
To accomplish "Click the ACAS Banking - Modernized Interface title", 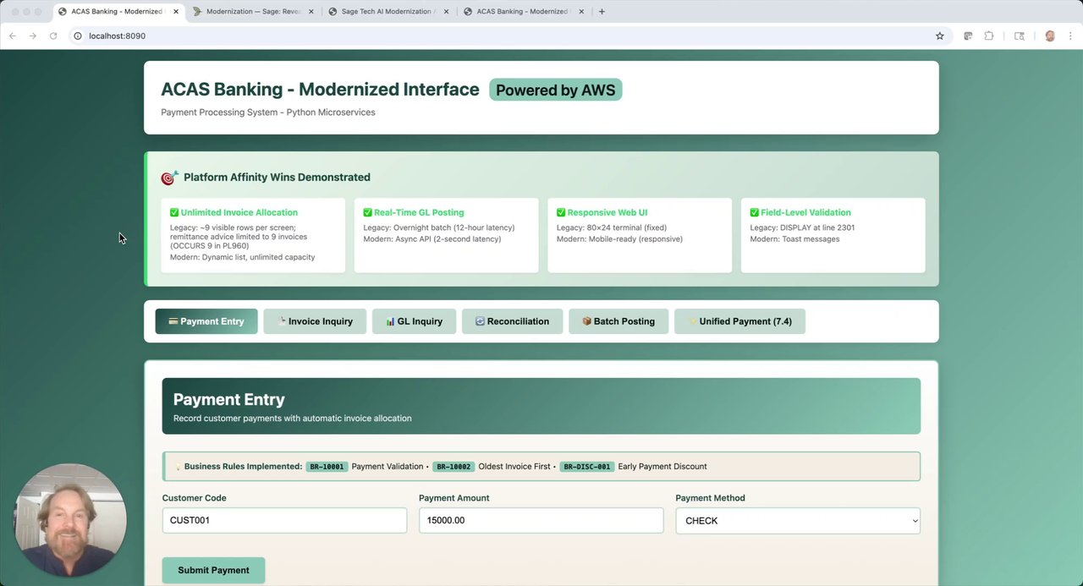I will [x=320, y=90].
